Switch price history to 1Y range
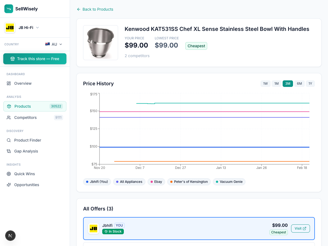The width and height of the screenshot is (328, 246). tap(310, 84)
